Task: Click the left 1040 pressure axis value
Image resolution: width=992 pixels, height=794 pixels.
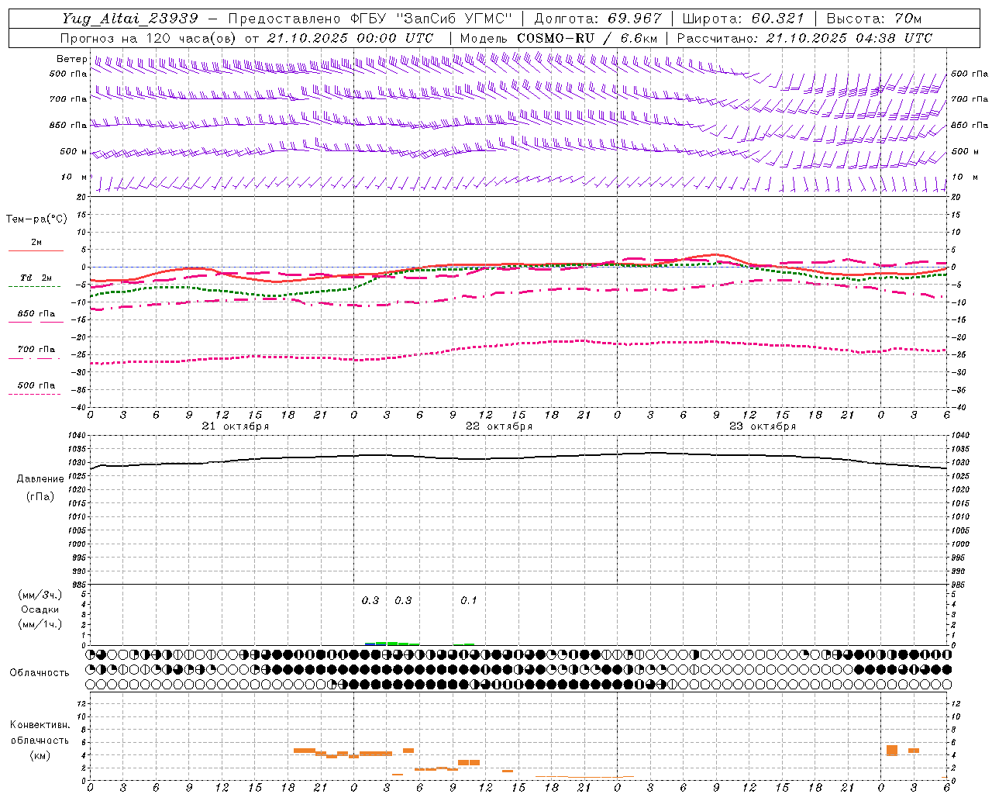Action: [x=77, y=436]
